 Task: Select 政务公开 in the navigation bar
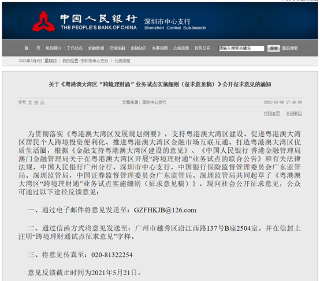pos(202,48)
